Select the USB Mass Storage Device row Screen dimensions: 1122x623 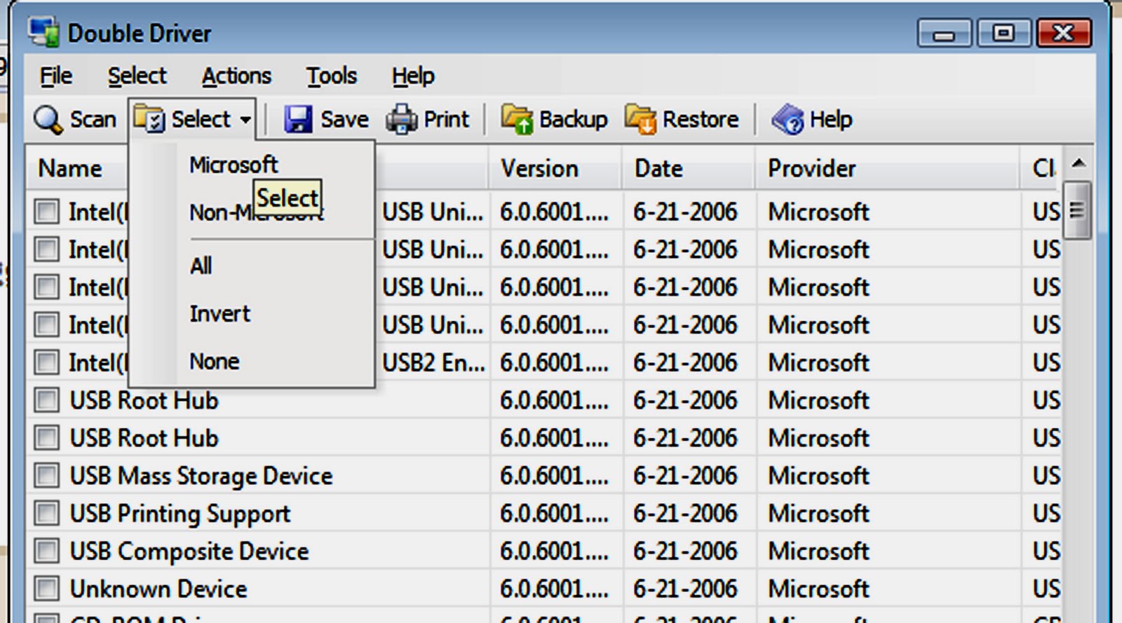coord(544,476)
